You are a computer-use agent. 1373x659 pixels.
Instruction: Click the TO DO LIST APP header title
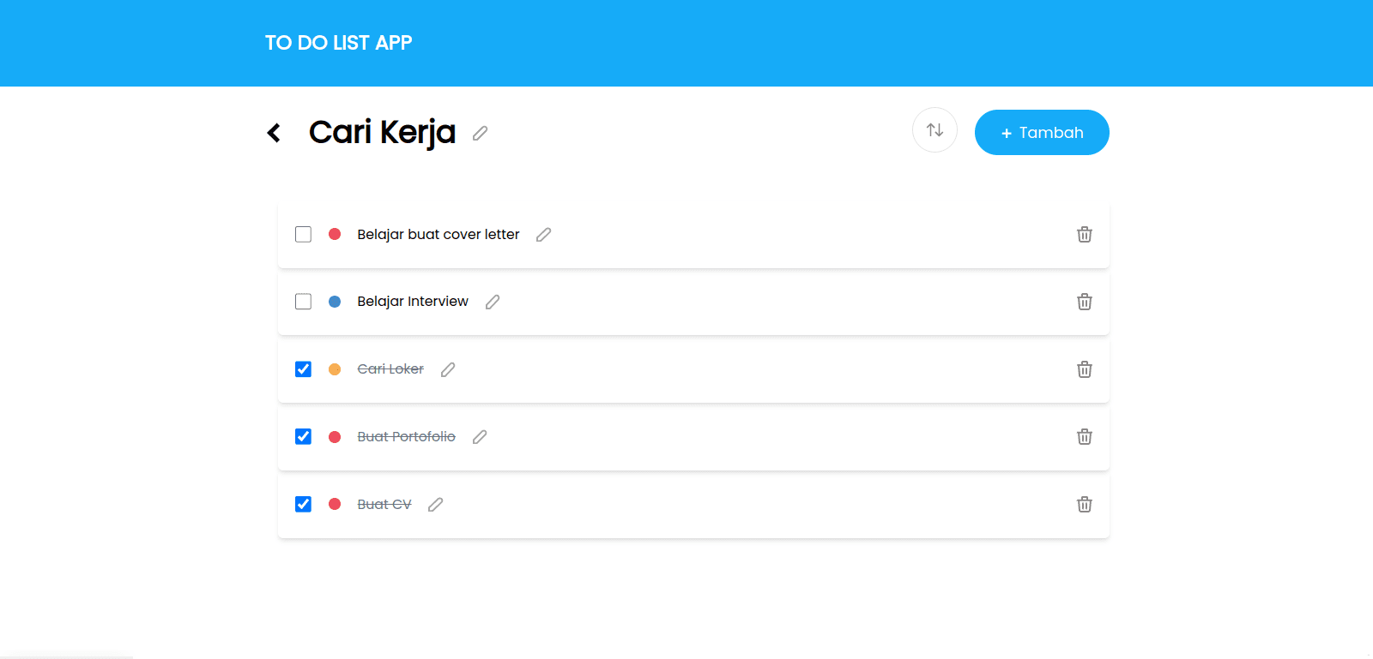[339, 43]
